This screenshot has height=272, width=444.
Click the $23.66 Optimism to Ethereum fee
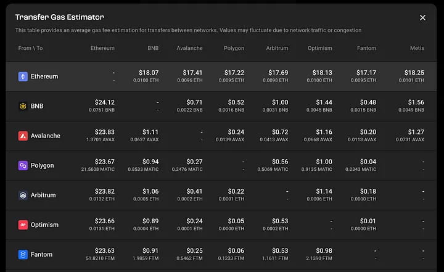(104, 221)
